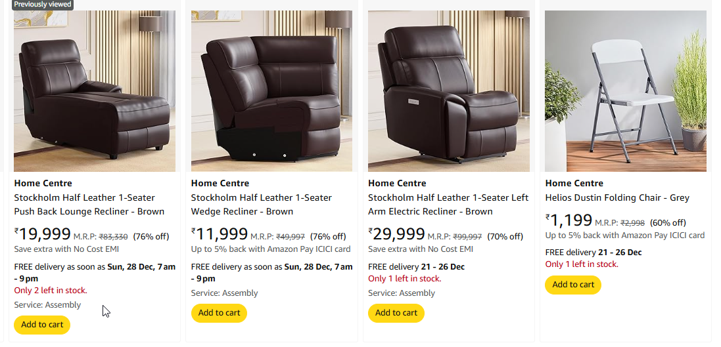The image size is (721, 347).
Task: Add Wedge Recliner to cart
Action: [219, 313]
